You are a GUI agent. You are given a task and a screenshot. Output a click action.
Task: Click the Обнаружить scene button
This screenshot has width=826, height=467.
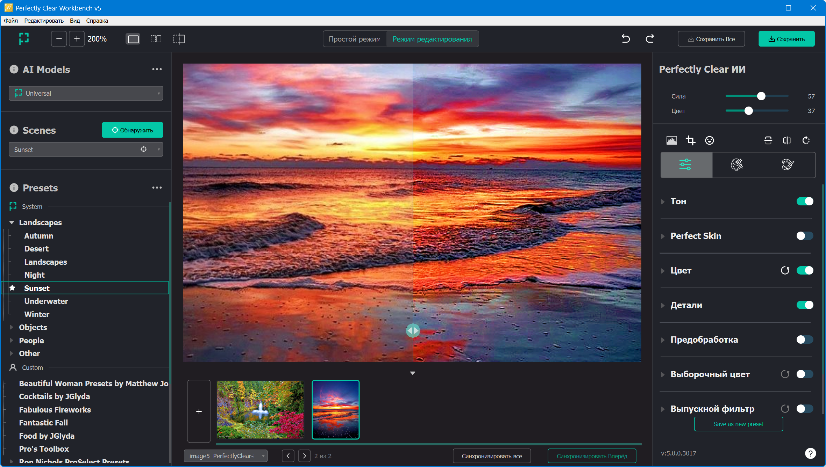coord(133,130)
